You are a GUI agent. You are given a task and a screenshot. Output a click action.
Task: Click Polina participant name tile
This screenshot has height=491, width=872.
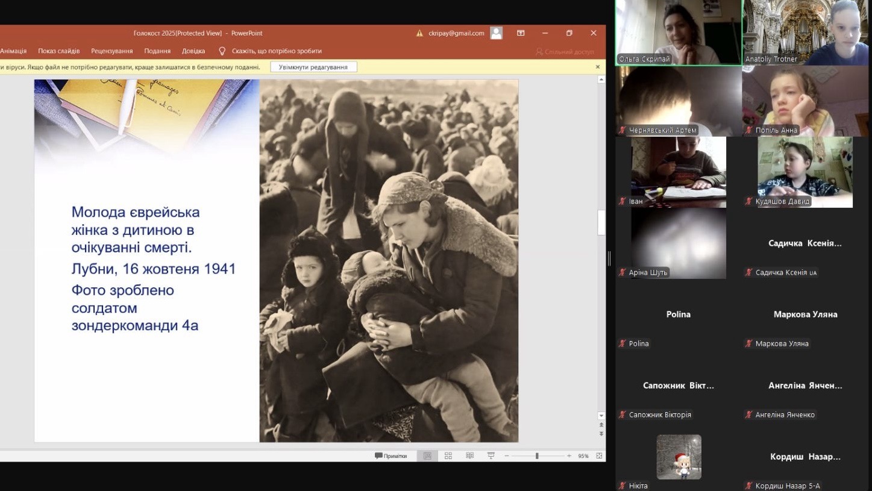click(679, 314)
